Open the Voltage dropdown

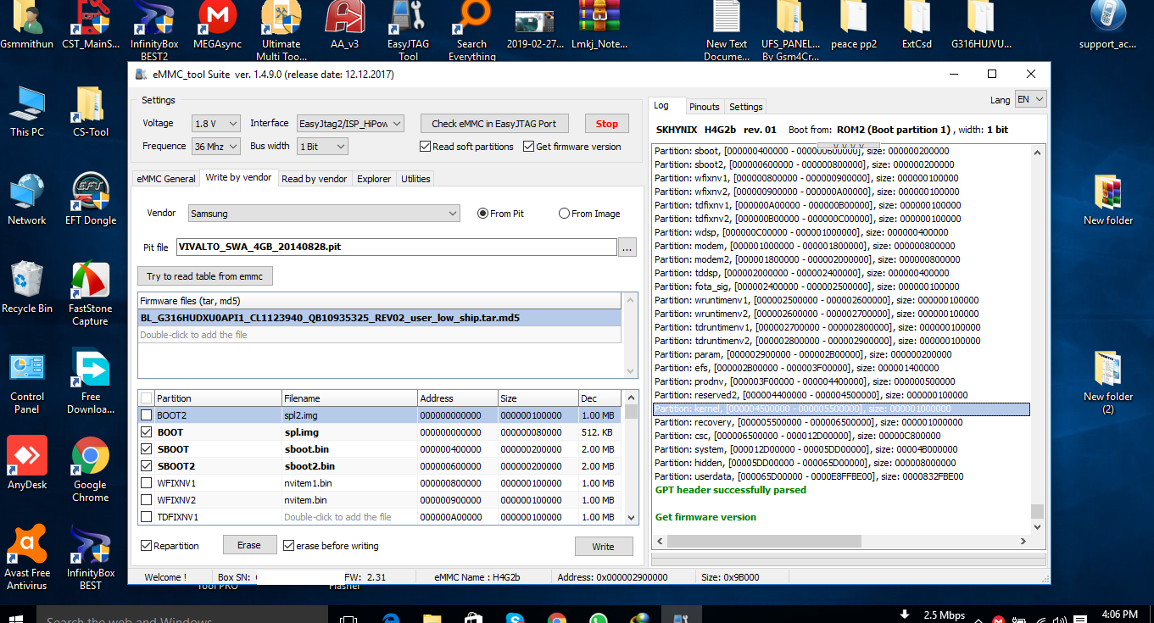[x=216, y=124]
